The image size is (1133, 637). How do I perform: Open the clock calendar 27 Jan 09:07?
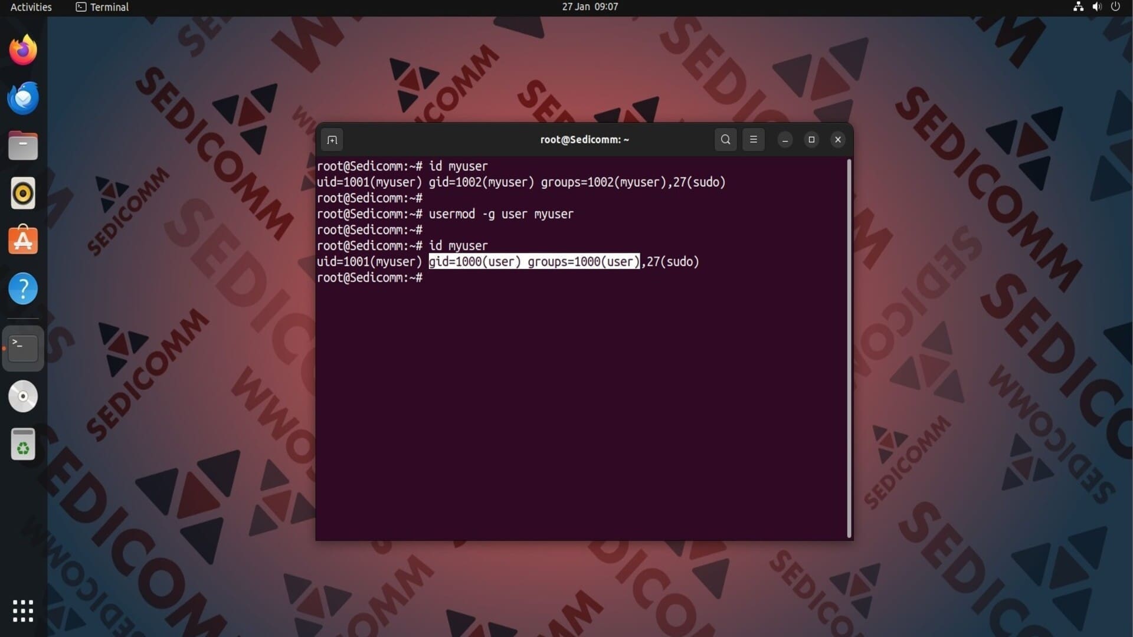pyautogui.click(x=590, y=7)
